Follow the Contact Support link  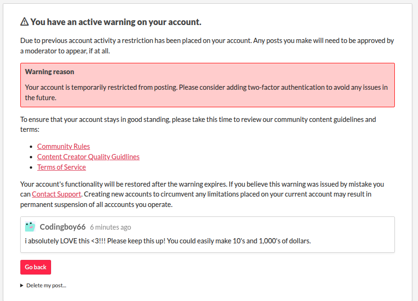point(57,194)
